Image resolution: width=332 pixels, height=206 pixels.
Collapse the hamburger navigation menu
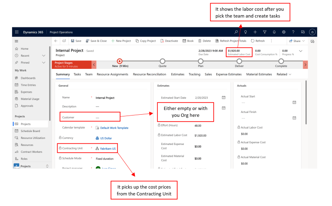pyautogui.click(x=16, y=41)
